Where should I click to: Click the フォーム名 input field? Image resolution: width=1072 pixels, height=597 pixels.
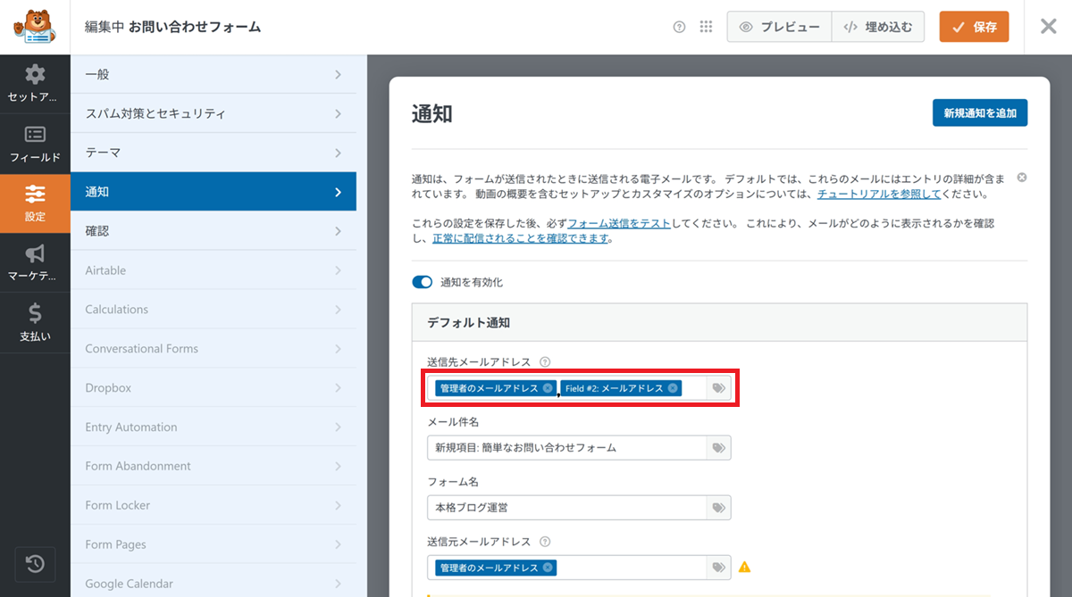coord(567,508)
